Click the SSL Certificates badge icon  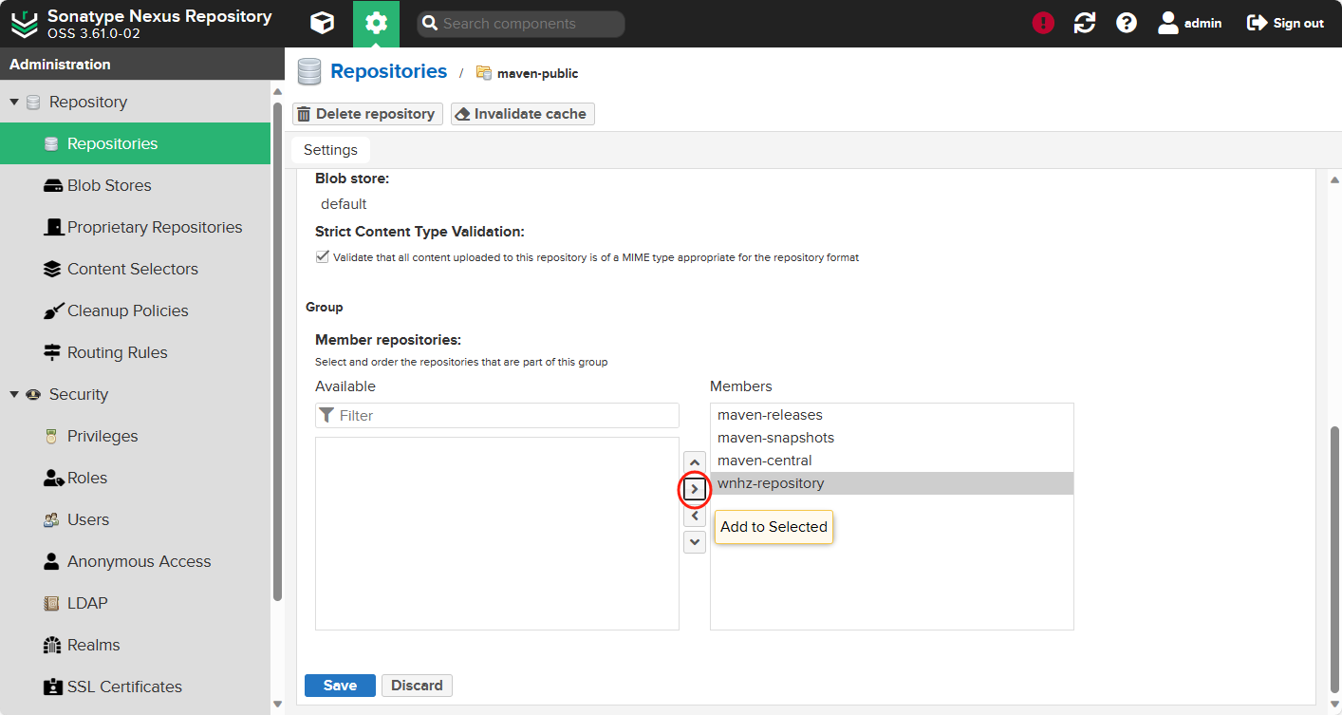coord(52,687)
